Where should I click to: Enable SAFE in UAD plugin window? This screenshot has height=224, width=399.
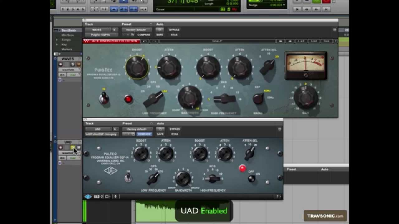click(x=160, y=134)
